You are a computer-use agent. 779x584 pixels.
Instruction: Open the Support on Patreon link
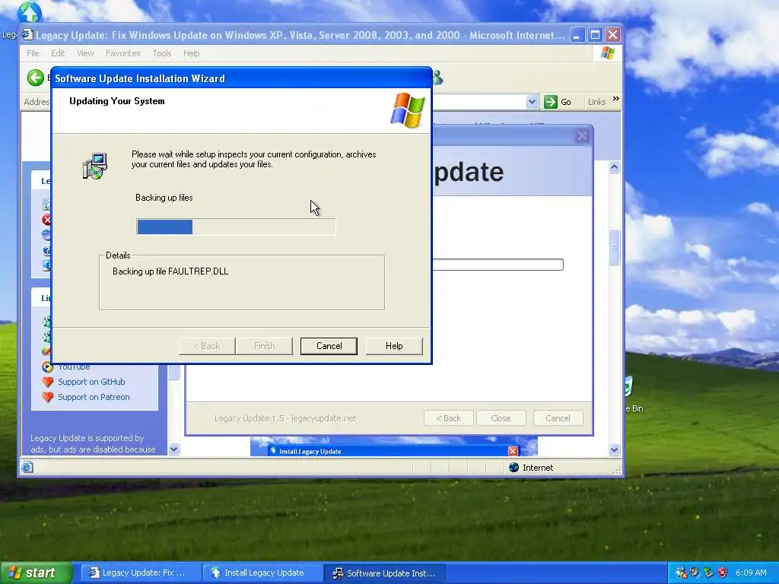(x=94, y=397)
